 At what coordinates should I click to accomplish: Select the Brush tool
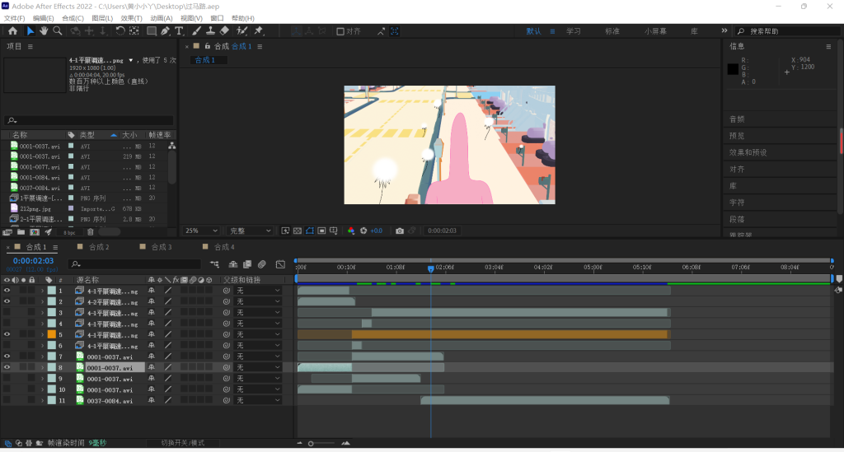tap(197, 31)
